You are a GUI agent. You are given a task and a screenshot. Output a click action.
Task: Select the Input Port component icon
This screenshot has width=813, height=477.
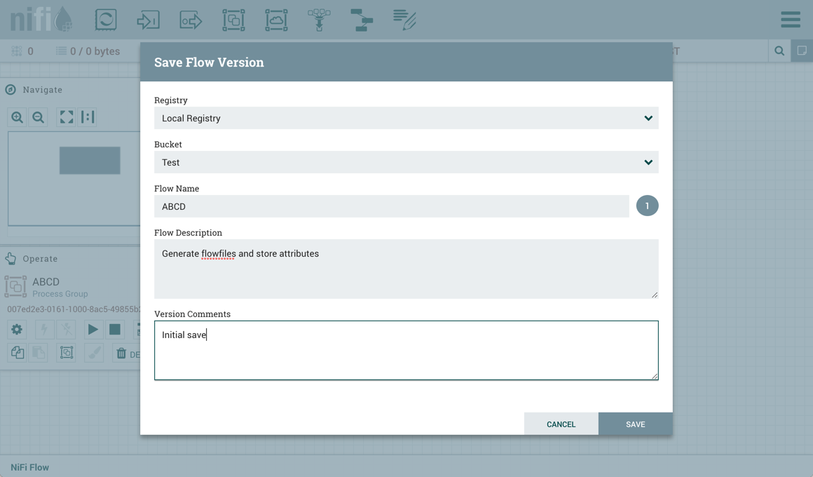coord(148,20)
